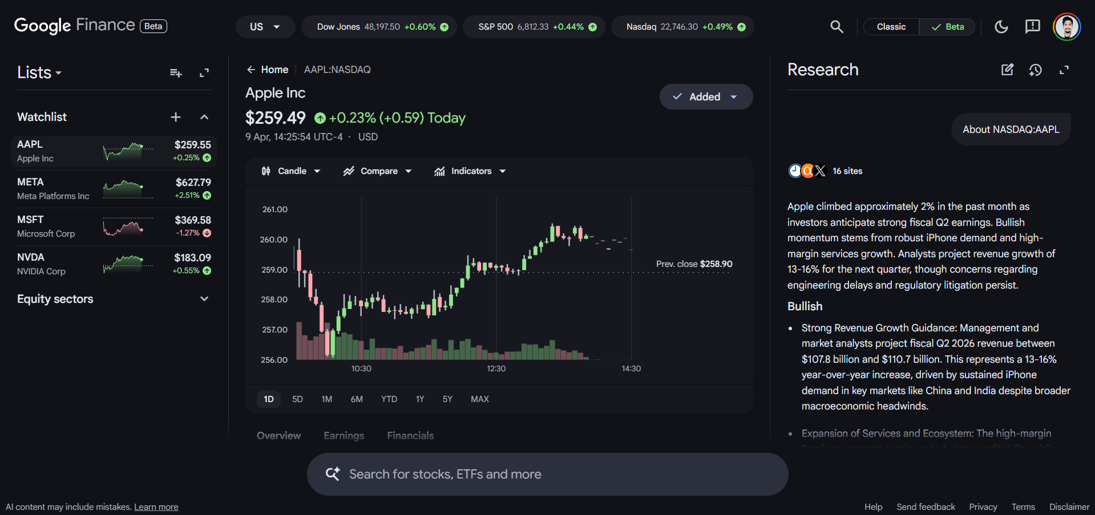Expand the watchlist to full screen
This screenshot has width=1095, height=515.
pos(204,73)
